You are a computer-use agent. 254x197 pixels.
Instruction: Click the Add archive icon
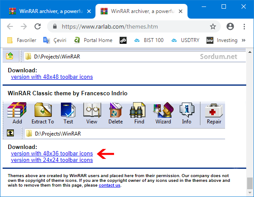(17, 110)
